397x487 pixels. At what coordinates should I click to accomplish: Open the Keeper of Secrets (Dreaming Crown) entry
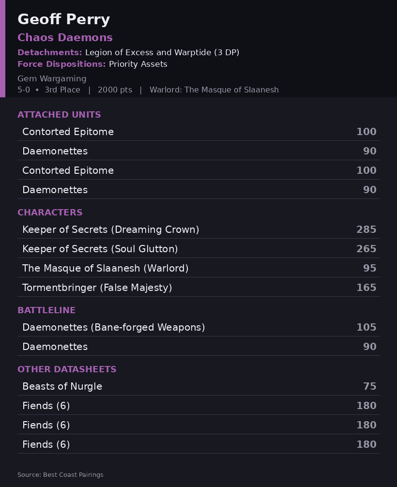coord(199,229)
